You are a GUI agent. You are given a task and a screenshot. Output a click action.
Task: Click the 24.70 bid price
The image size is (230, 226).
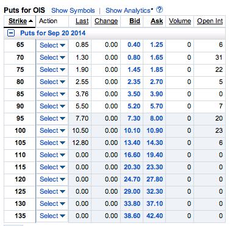click(132, 179)
